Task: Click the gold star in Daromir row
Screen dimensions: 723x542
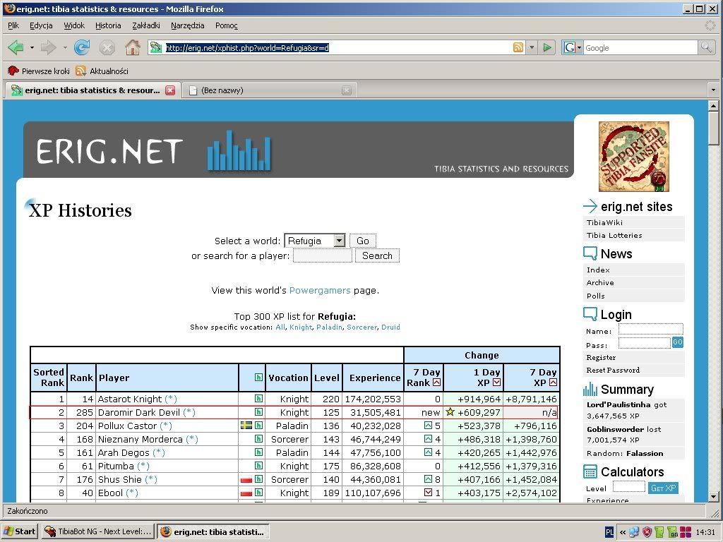Action: [450, 412]
